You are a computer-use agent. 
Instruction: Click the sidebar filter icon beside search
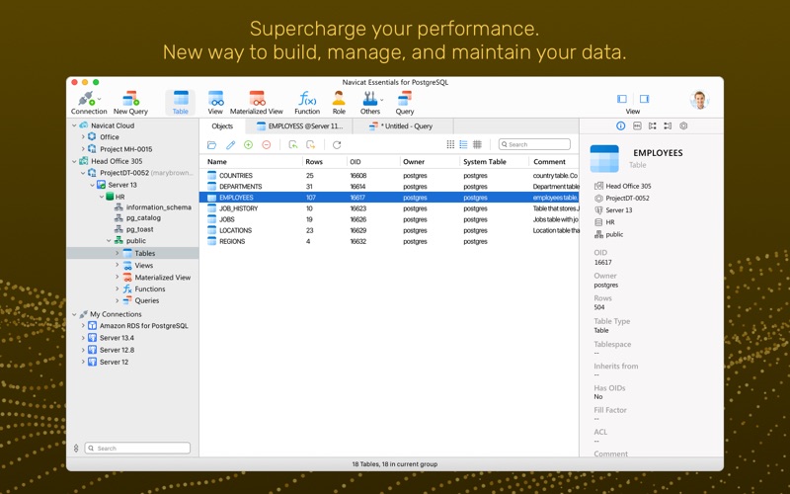[x=76, y=449]
